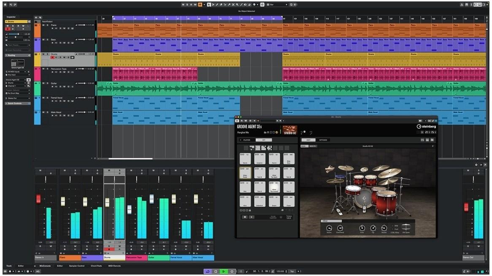Image resolution: width=492 pixels, height=276 pixels.
Task: Select the Split (scissors) tool
Action: pos(225,4)
